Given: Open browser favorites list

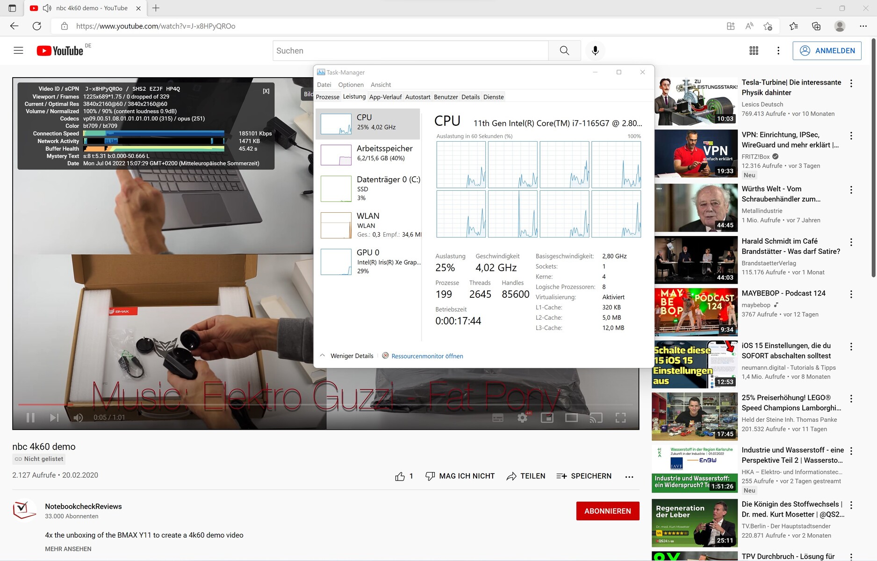Looking at the screenshot, I should [794, 26].
